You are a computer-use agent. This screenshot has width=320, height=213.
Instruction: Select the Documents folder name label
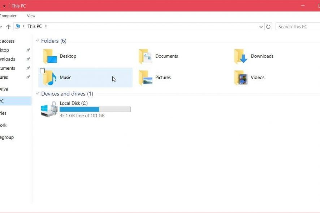click(167, 56)
